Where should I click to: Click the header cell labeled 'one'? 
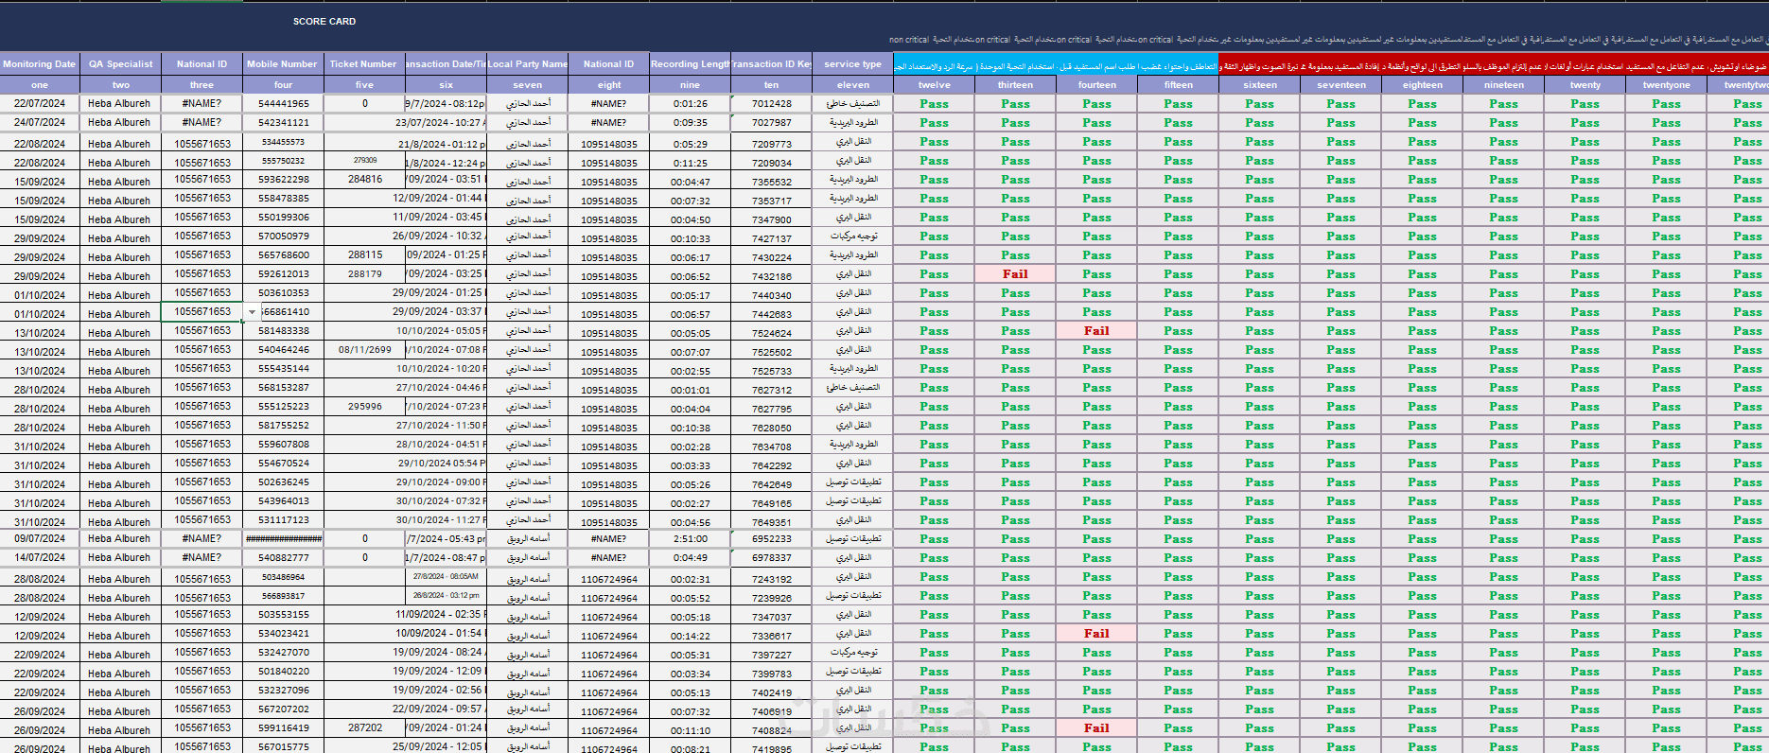pyautogui.click(x=40, y=85)
